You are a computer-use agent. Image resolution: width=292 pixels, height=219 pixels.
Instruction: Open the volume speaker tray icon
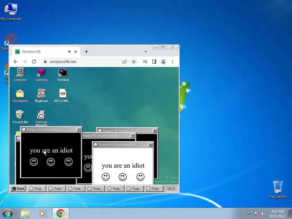(263, 214)
